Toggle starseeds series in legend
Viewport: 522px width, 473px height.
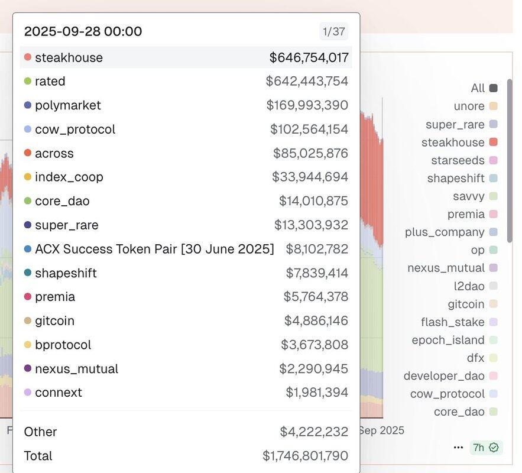(465, 160)
